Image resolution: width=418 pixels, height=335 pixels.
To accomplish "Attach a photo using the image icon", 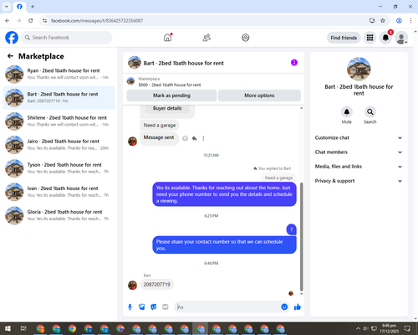I will tap(142, 307).
